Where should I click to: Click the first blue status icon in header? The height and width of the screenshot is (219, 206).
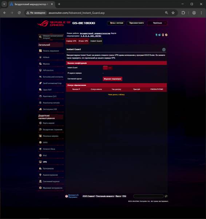[157, 35]
